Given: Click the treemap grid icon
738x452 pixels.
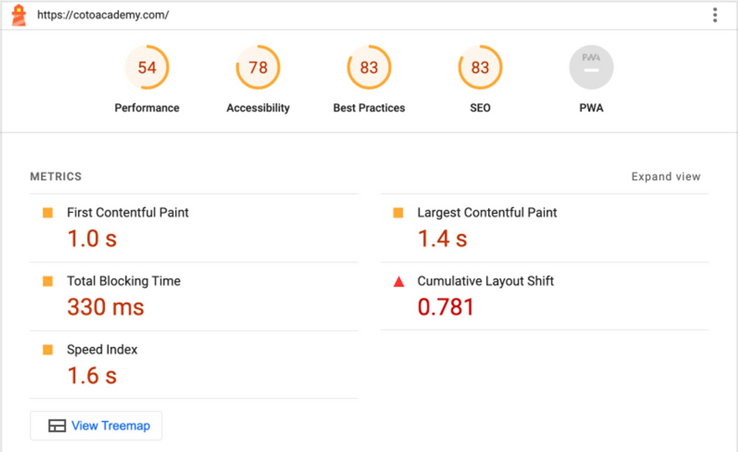Looking at the screenshot, I should click(57, 426).
